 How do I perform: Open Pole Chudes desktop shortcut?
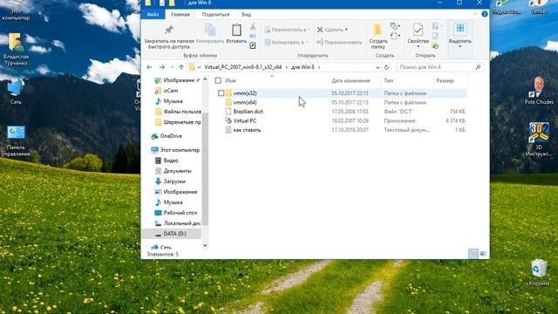539,91
